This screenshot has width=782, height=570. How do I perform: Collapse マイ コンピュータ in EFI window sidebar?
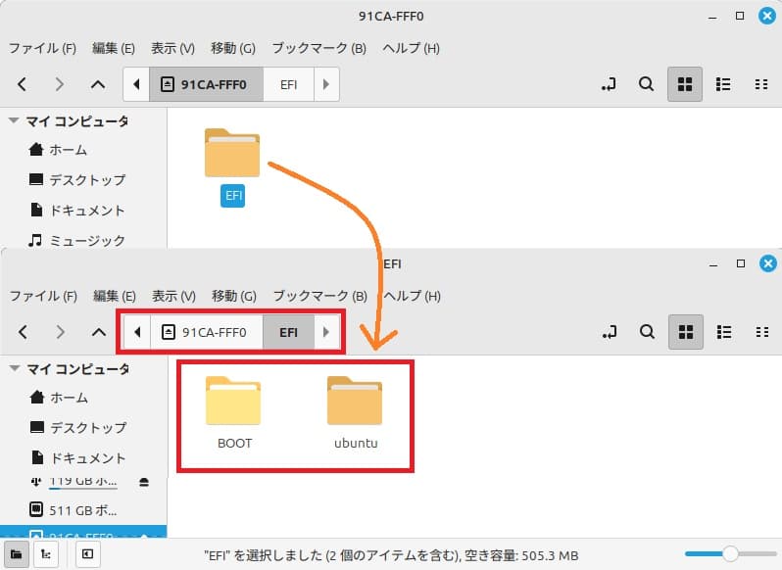coord(15,368)
